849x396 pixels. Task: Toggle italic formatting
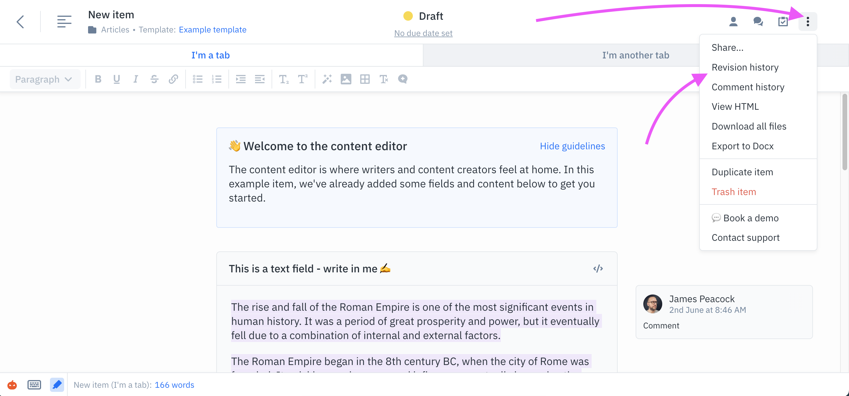click(x=135, y=79)
